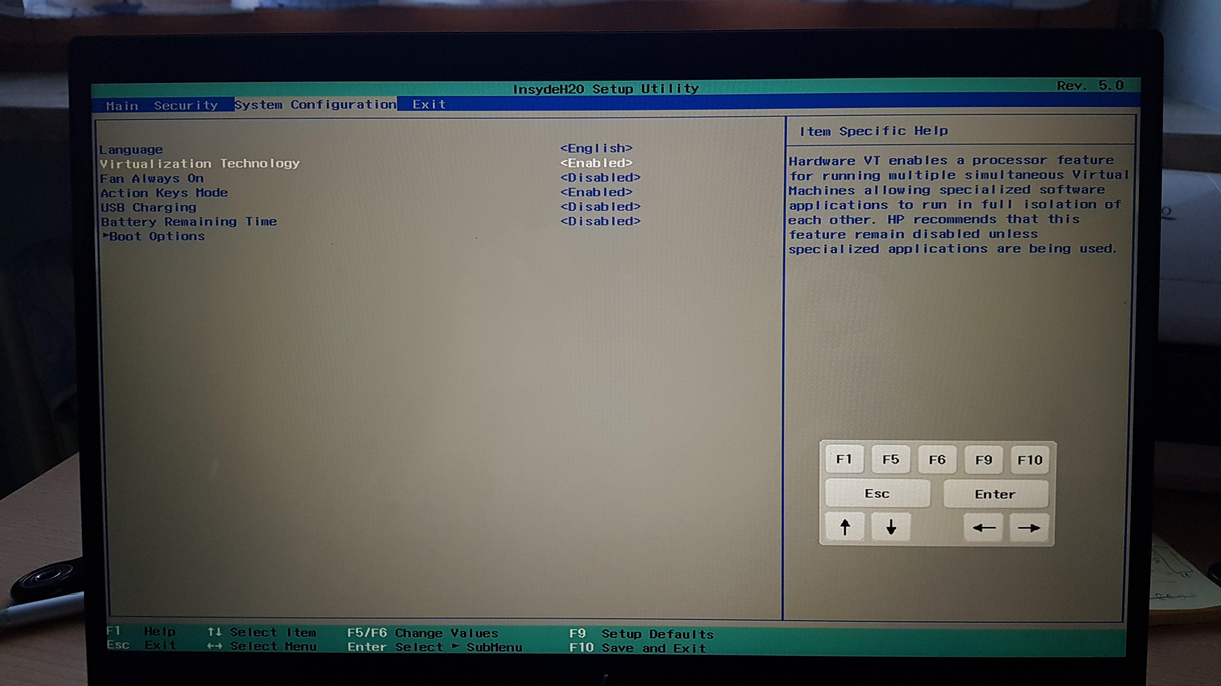The height and width of the screenshot is (686, 1221).
Task: Open the Language English selector
Action: coord(596,148)
